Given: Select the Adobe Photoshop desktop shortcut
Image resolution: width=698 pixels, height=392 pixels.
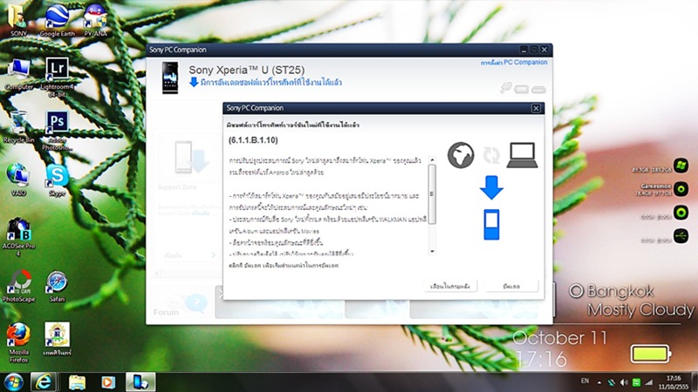Looking at the screenshot, I should (x=58, y=130).
